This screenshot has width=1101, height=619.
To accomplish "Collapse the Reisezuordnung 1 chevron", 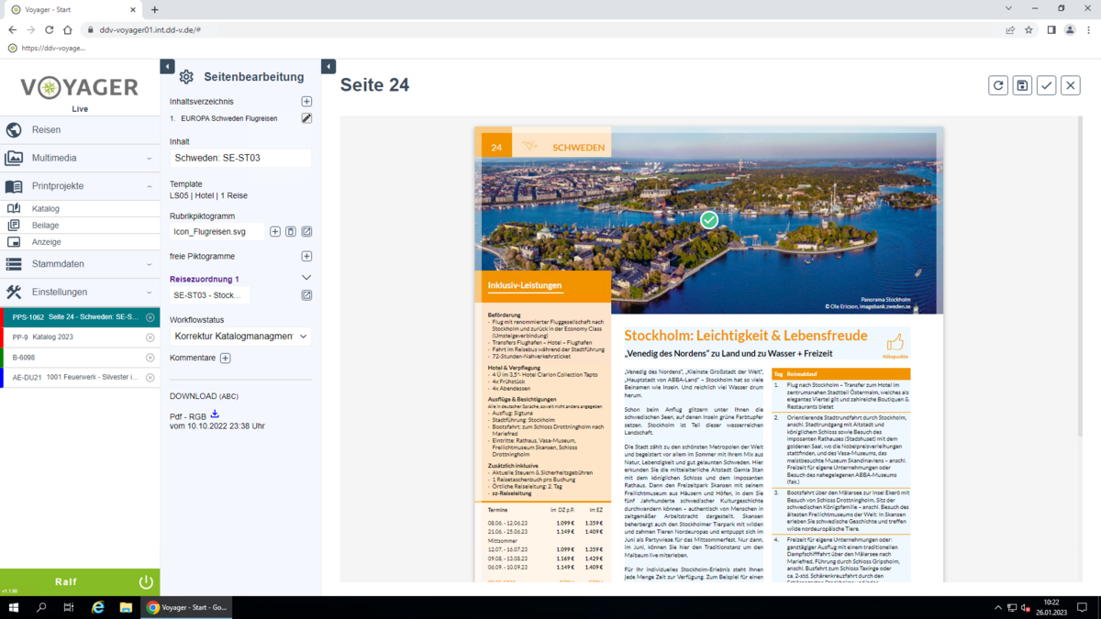I will [306, 278].
